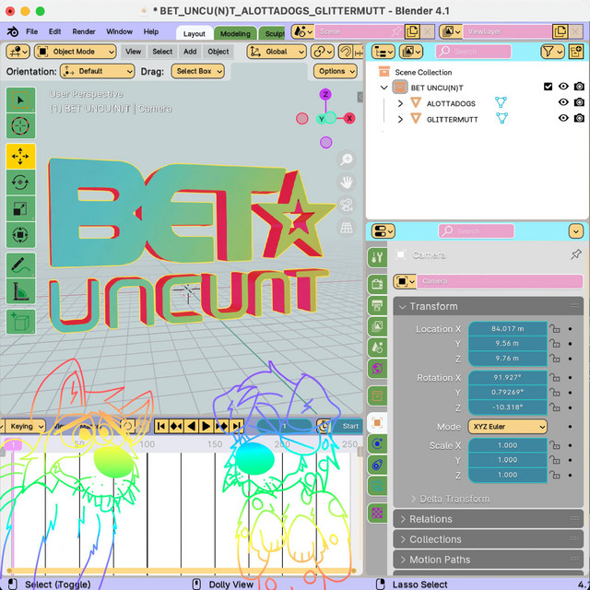
Task: Click the viewport Add menu button
Action: [190, 52]
